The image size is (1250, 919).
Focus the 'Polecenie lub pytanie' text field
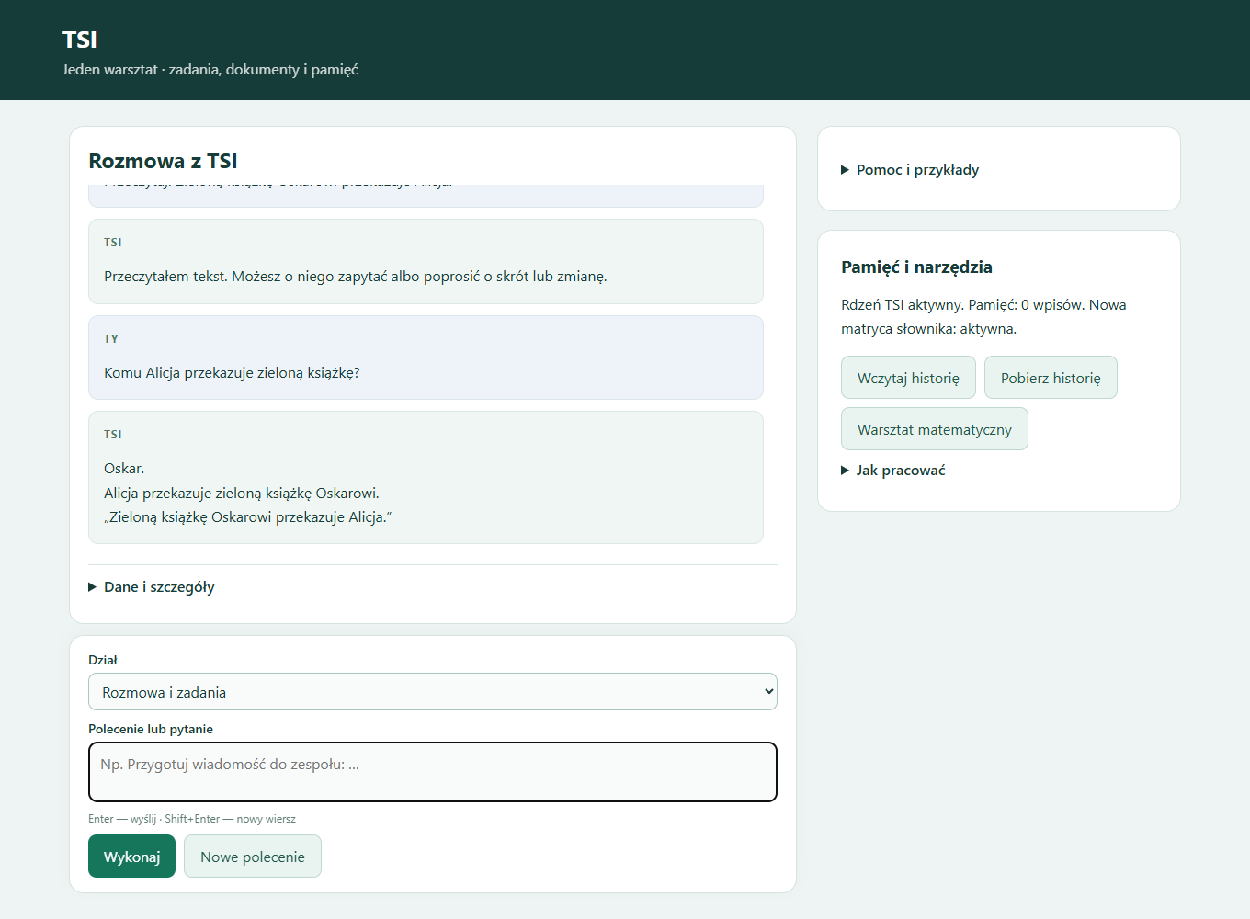[x=433, y=772]
